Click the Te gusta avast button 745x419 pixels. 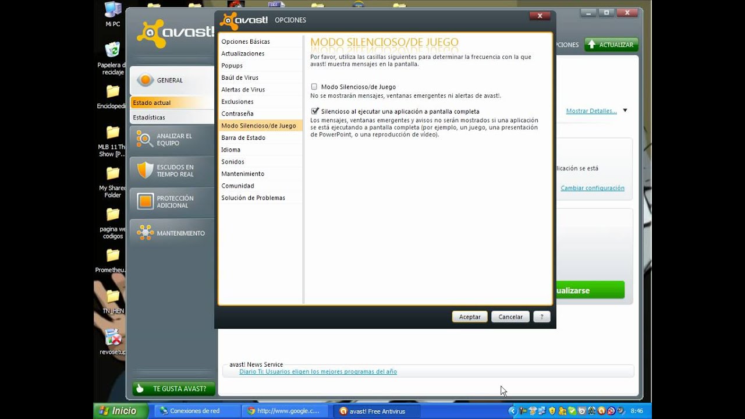[173, 389]
